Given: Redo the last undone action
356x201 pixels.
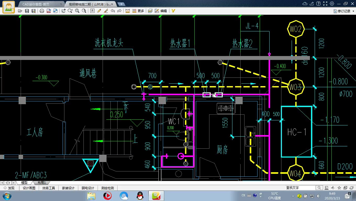Looking at the screenshot, I should coord(119,11).
